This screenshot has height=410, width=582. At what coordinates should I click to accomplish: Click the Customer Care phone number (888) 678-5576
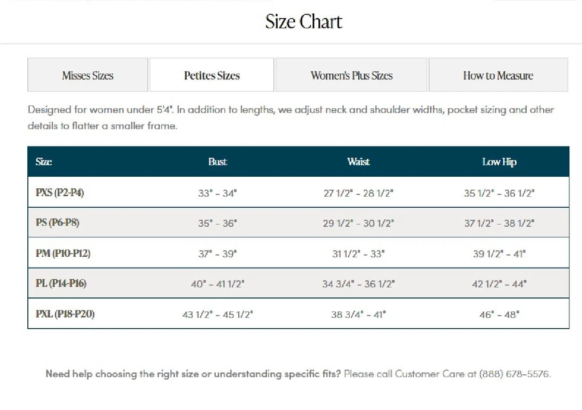[x=515, y=374]
